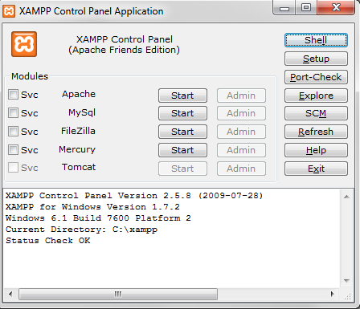
Task: Refresh the module status
Action: tap(316, 132)
